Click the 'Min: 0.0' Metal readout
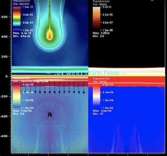This screenshot has width=167, height=156. pyautogui.click(x=98, y=36)
